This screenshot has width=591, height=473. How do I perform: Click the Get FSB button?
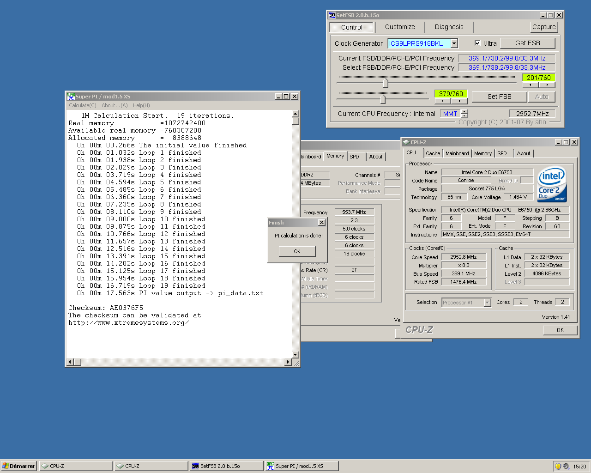[527, 43]
